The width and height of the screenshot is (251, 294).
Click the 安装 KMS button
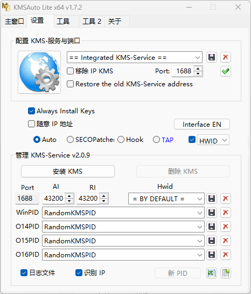[x=68, y=171]
